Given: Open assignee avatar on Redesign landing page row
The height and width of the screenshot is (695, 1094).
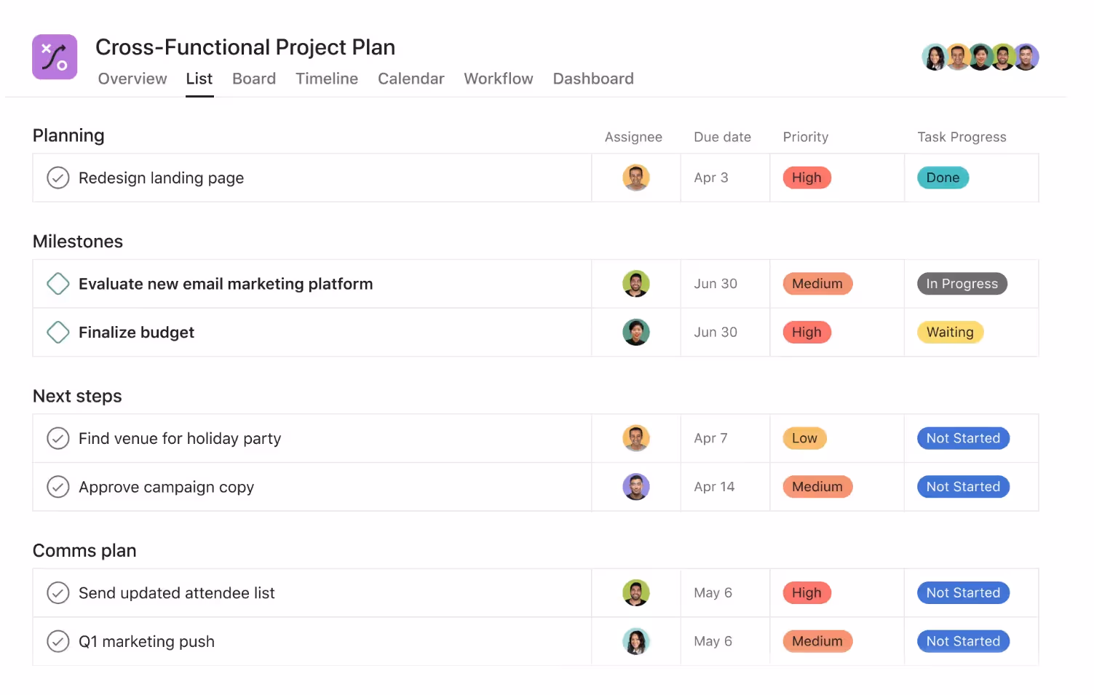Looking at the screenshot, I should [x=635, y=178].
